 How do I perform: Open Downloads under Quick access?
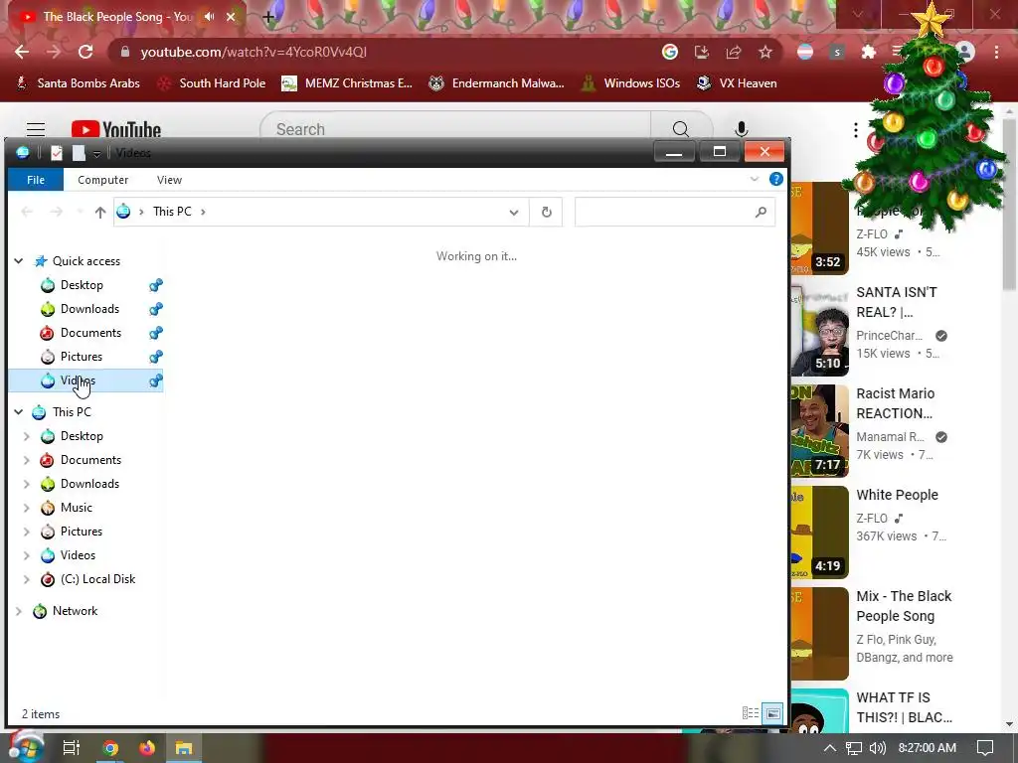[88, 309]
